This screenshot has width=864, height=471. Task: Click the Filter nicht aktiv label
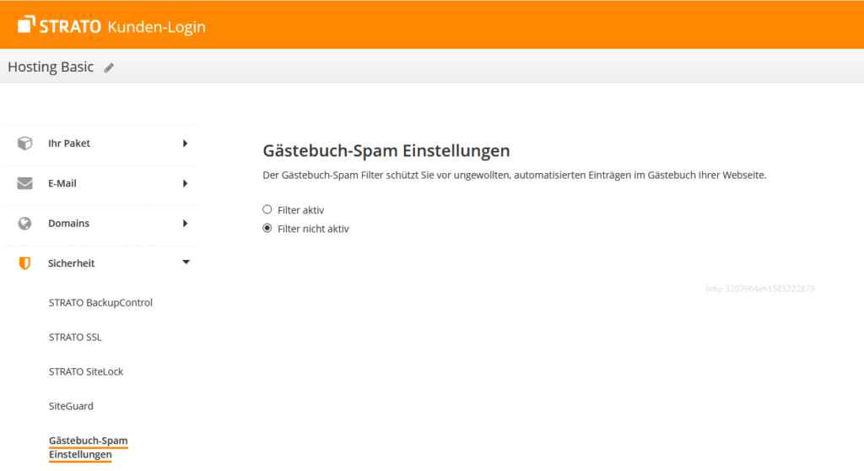[313, 229]
